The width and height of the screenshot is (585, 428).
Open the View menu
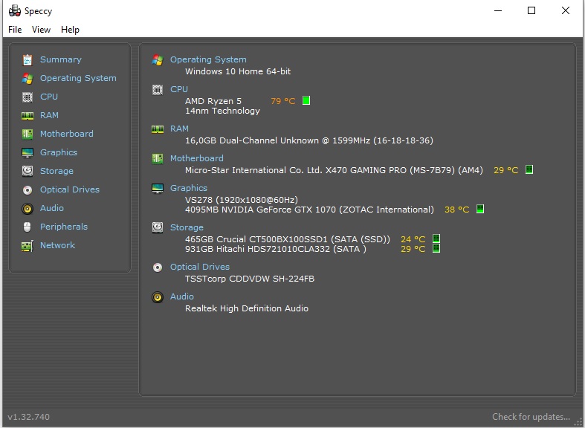[41, 30]
